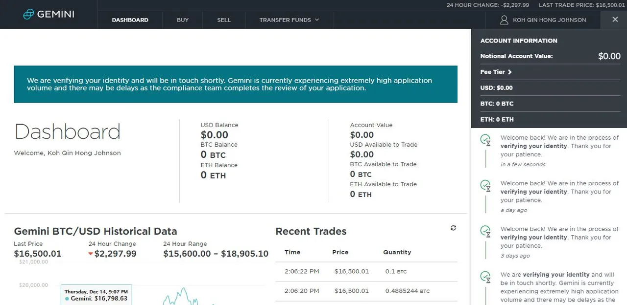Screen dimensions: 627x305
Task: Click verification icon for 'a day ago' notification
Action: pyautogui.click(x=485, y=186)
